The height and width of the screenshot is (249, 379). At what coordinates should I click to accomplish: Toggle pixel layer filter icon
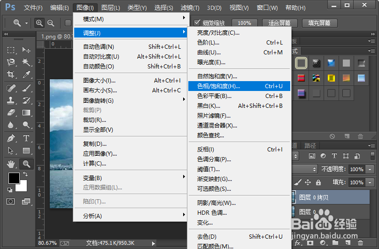coord(312,156)
